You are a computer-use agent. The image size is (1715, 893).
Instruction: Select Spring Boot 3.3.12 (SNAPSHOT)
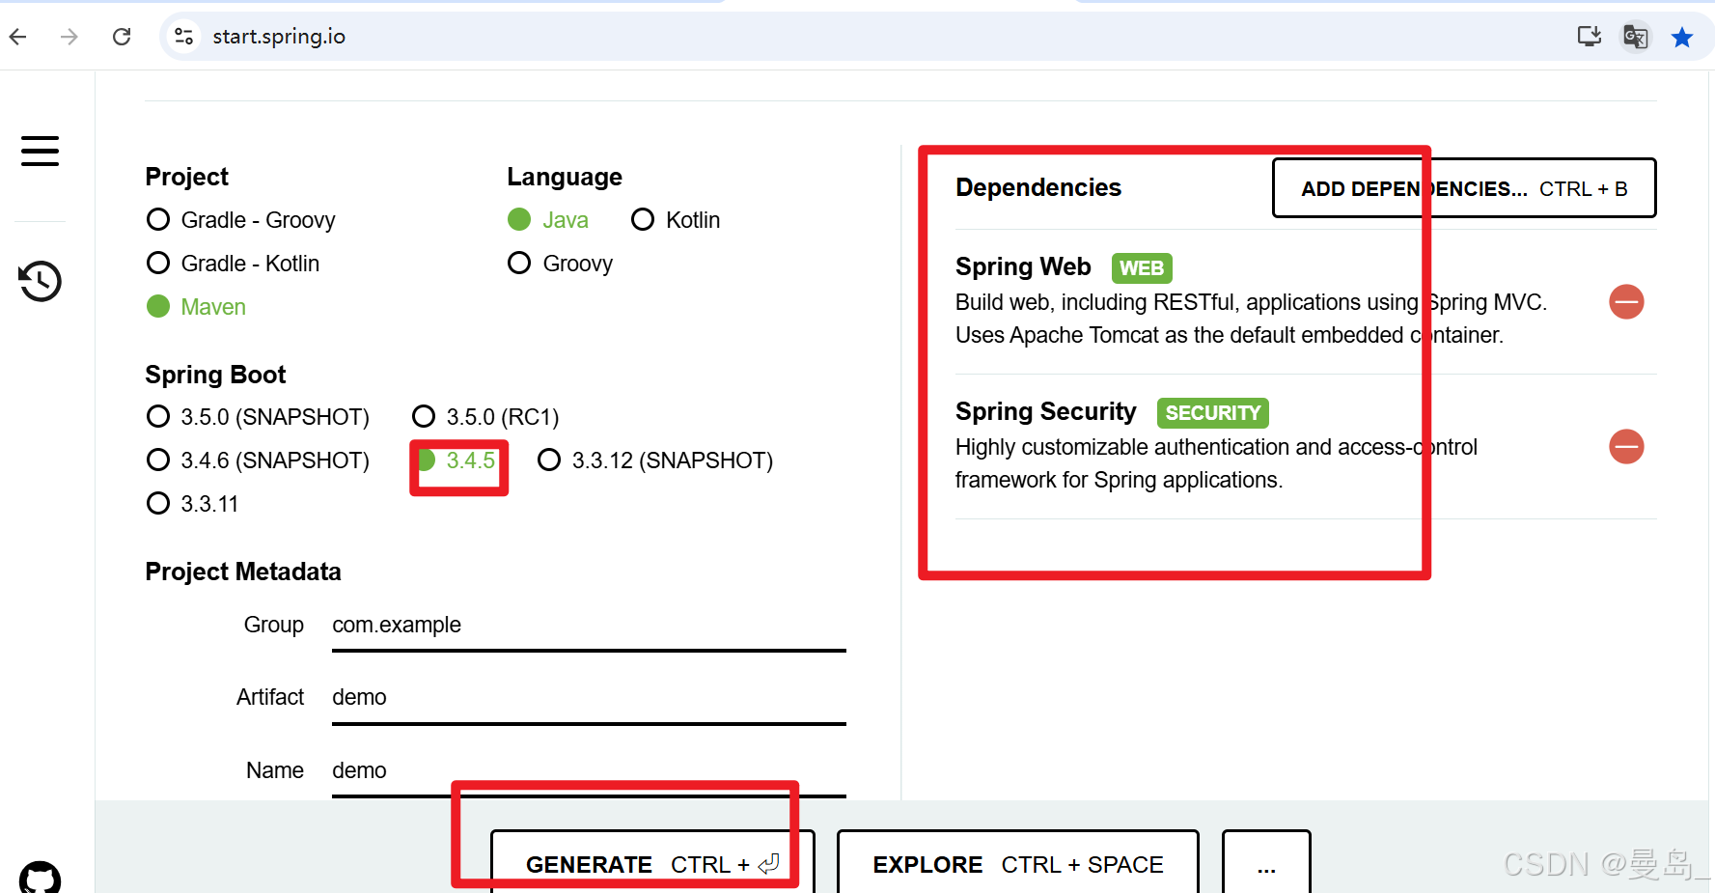[655, 460]
